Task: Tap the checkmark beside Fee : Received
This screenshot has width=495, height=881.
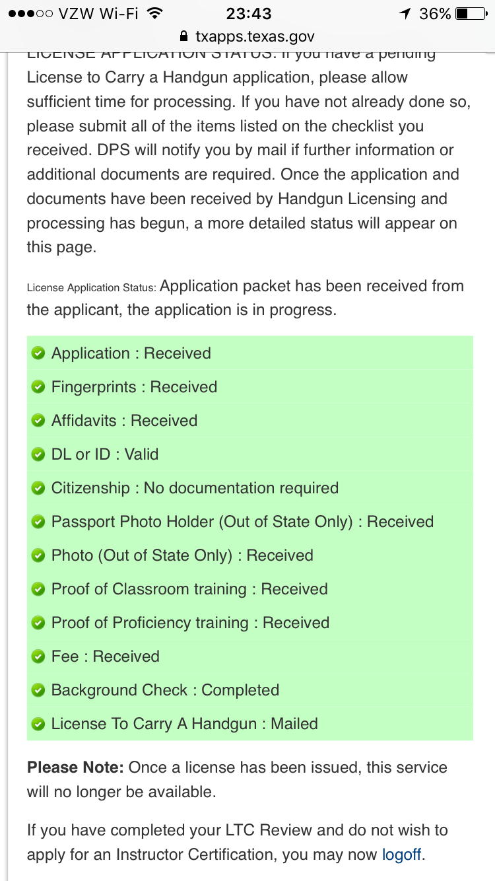Action: (x=38, y=656)
